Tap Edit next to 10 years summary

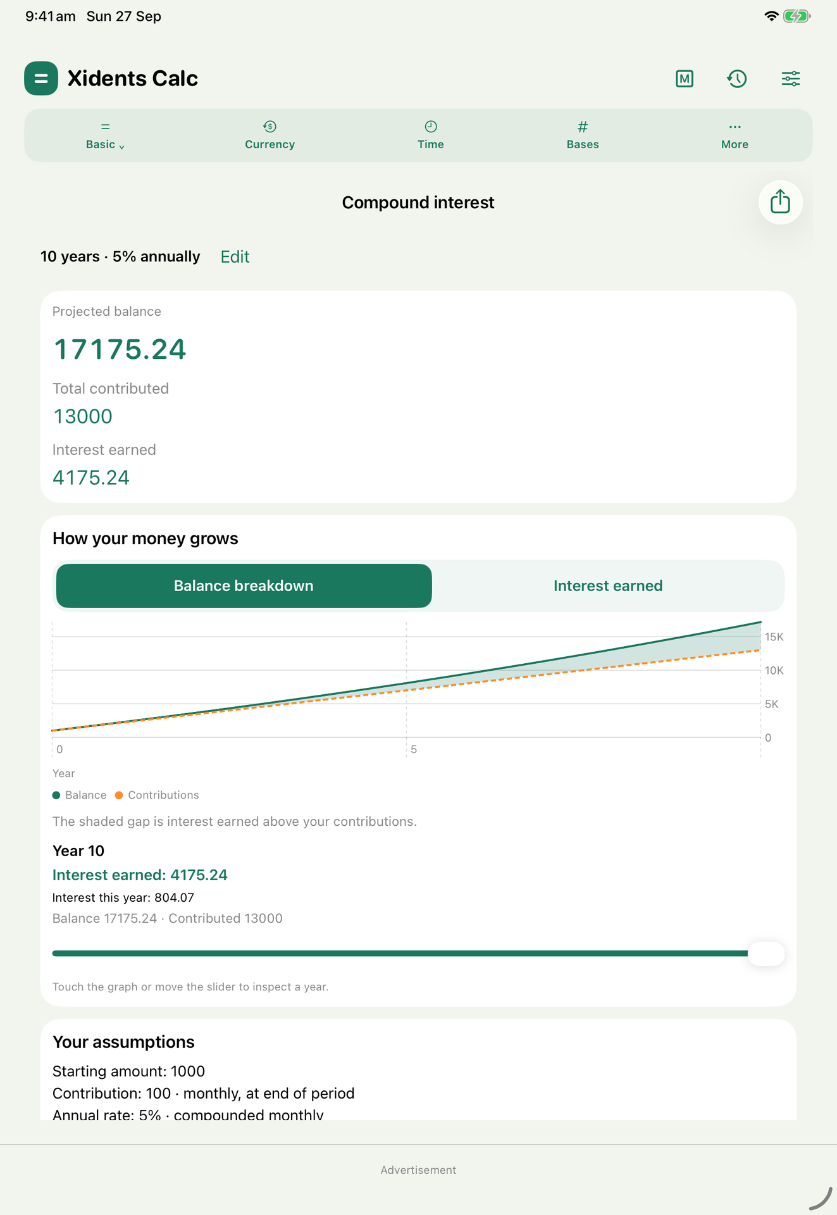pos(235,257)
